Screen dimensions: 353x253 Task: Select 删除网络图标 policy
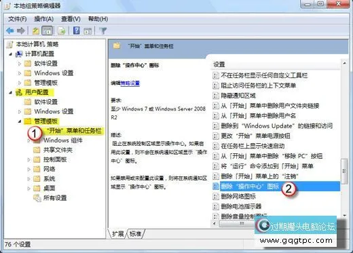click(238, 196)
